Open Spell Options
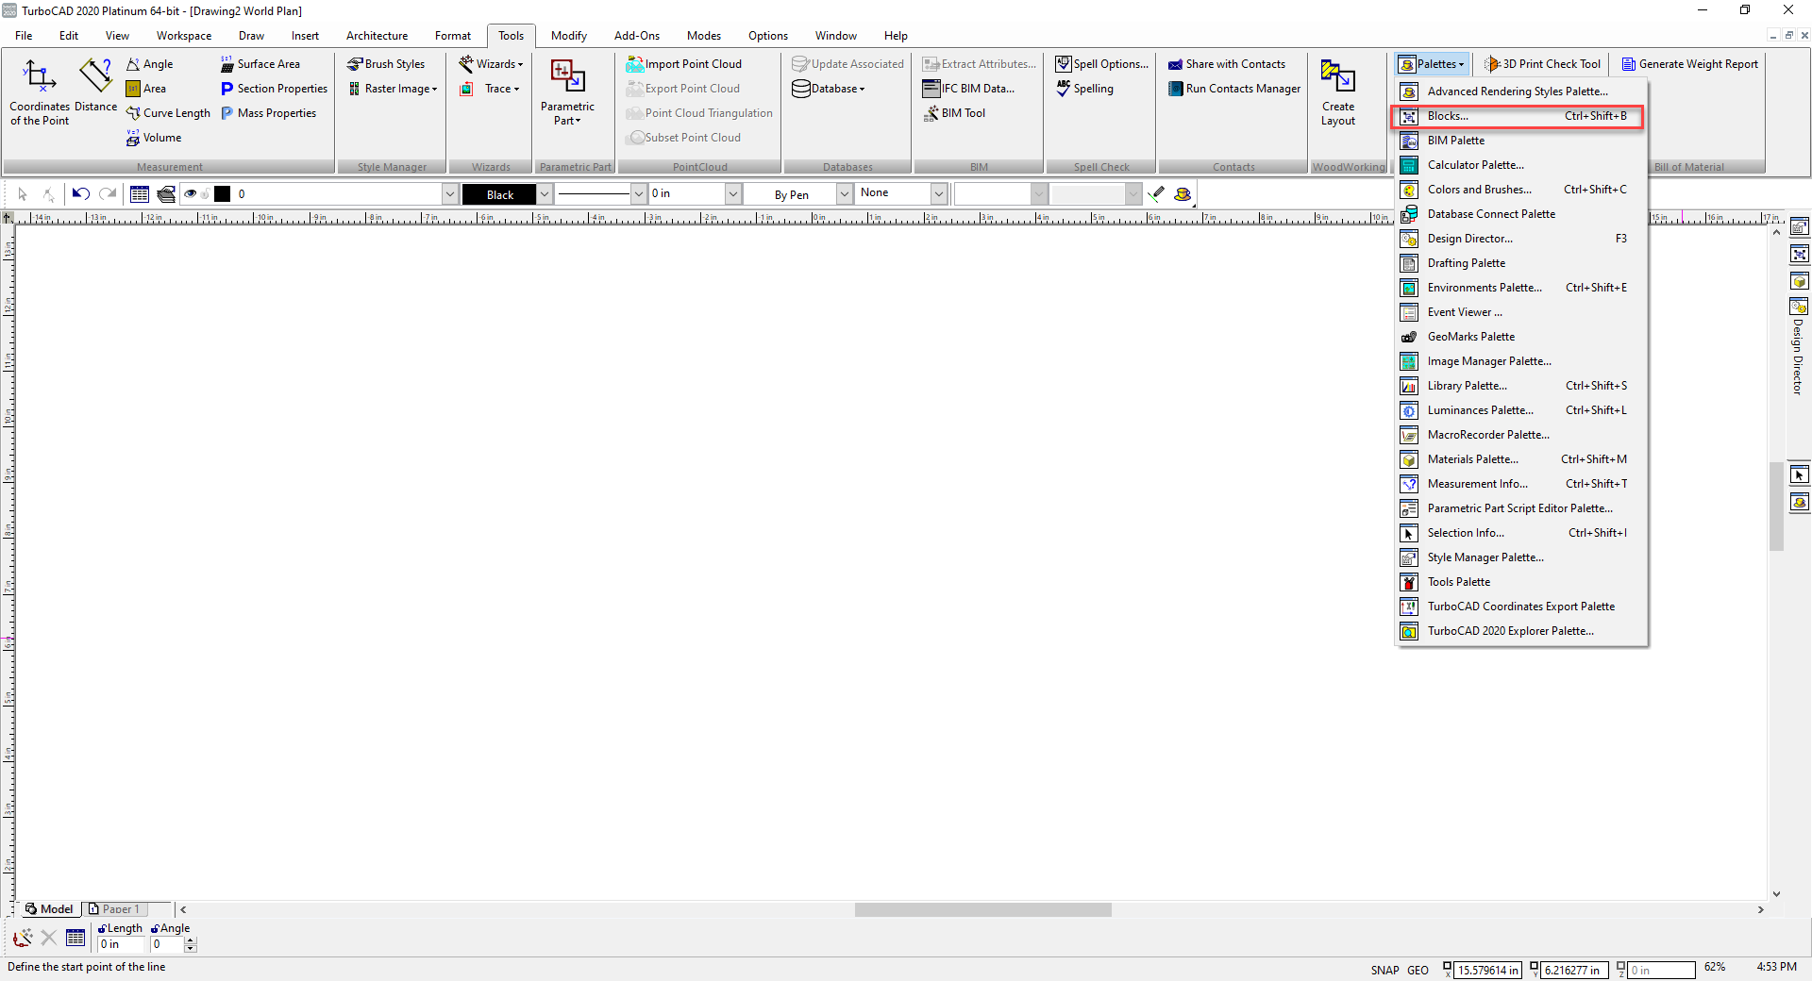The height and width of the screenshot is (981, 1812). click(1102, 64)
